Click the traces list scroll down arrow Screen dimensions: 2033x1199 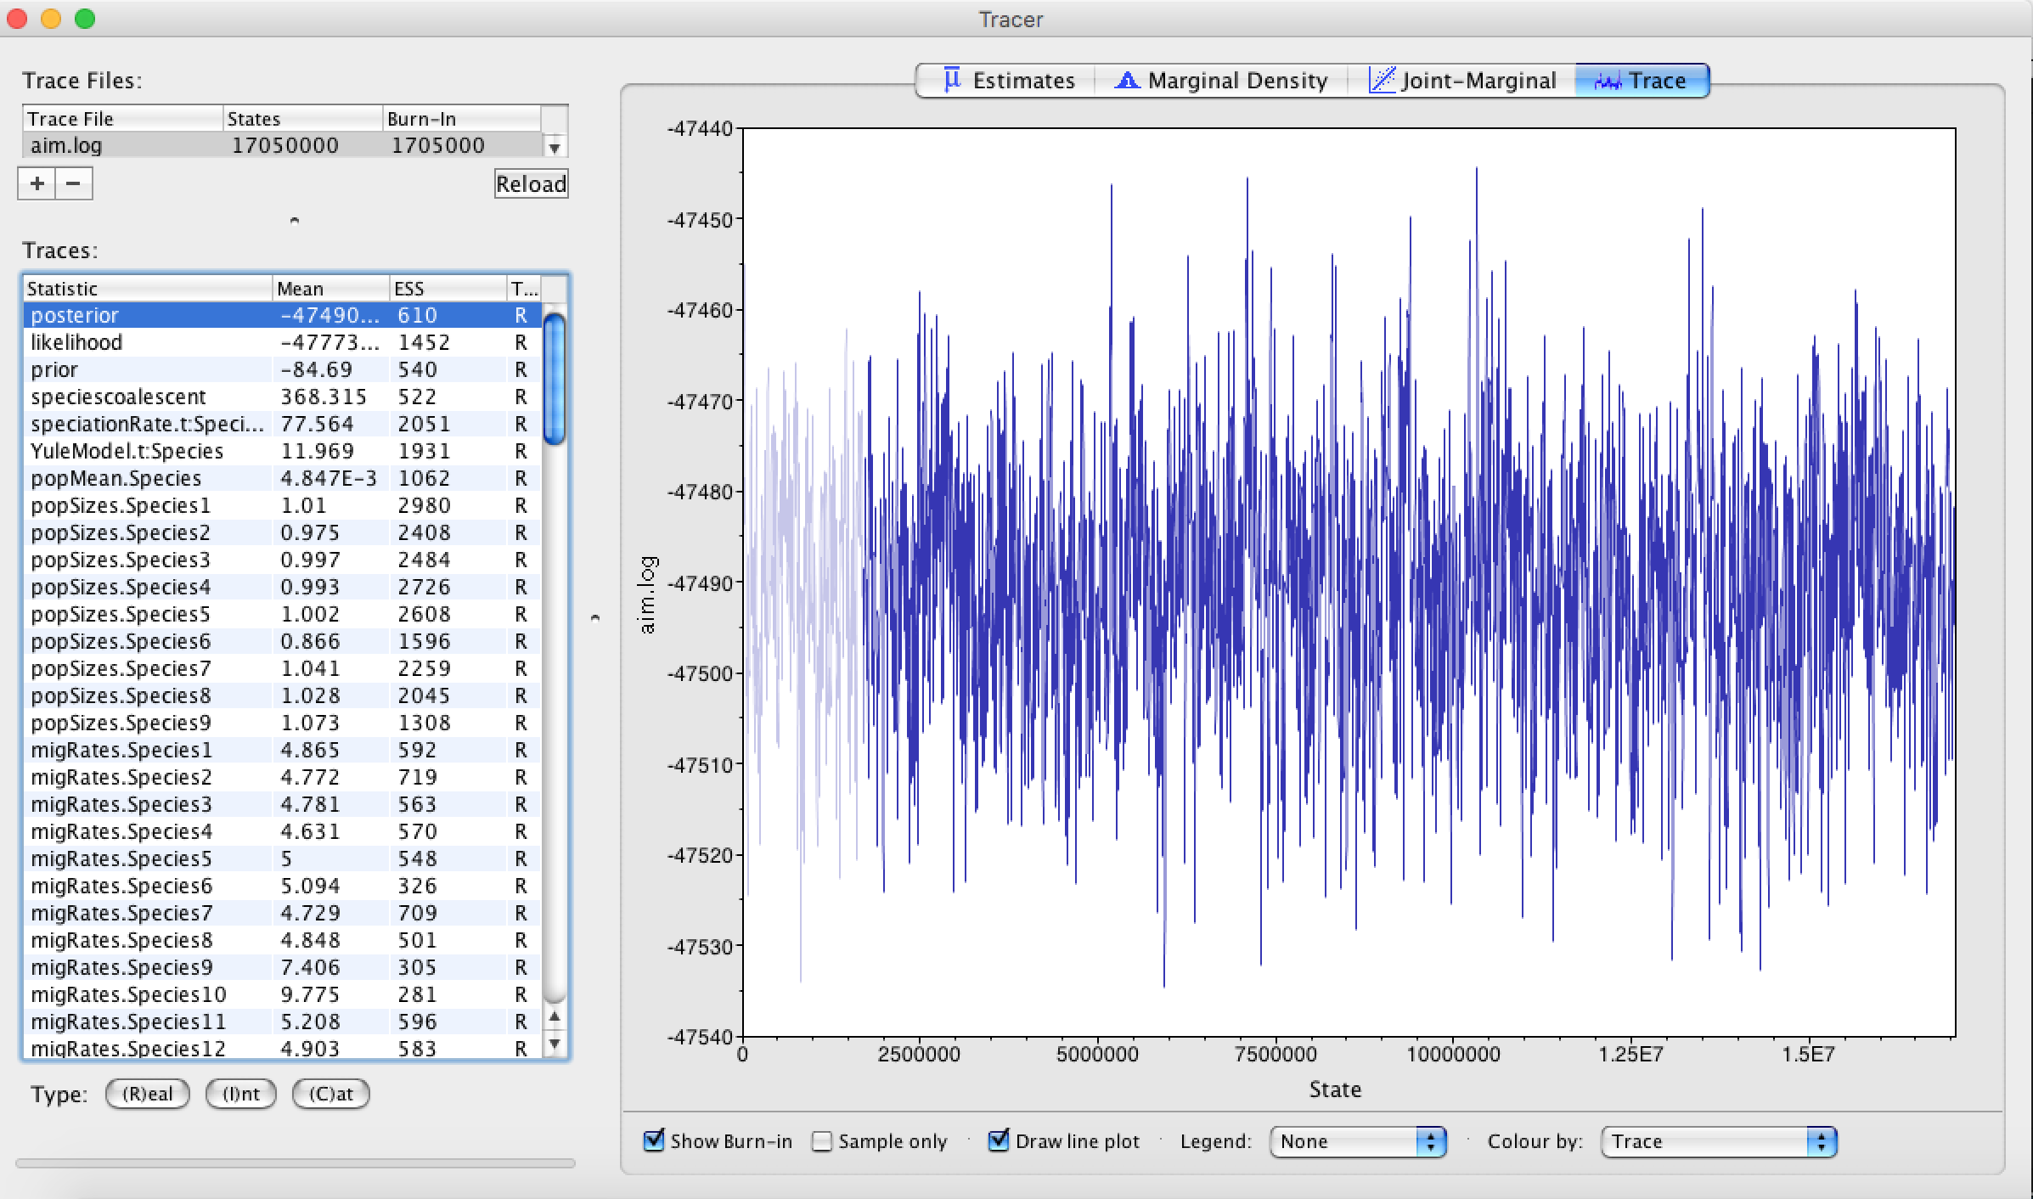555,1044
